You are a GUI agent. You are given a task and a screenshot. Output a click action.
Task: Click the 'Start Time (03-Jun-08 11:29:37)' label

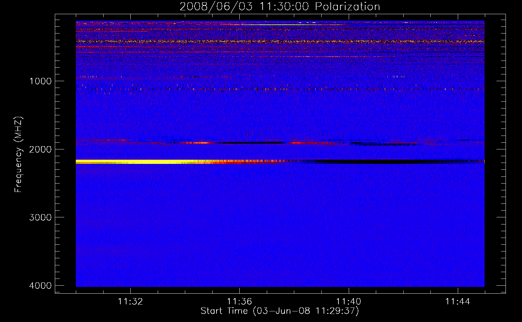pyautogui.click(x=280, y=311)
